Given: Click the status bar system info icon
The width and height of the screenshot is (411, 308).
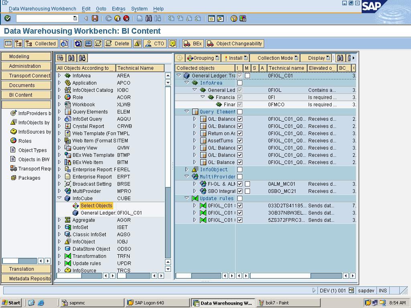Looking at the screenshot, I should point(351,290).
